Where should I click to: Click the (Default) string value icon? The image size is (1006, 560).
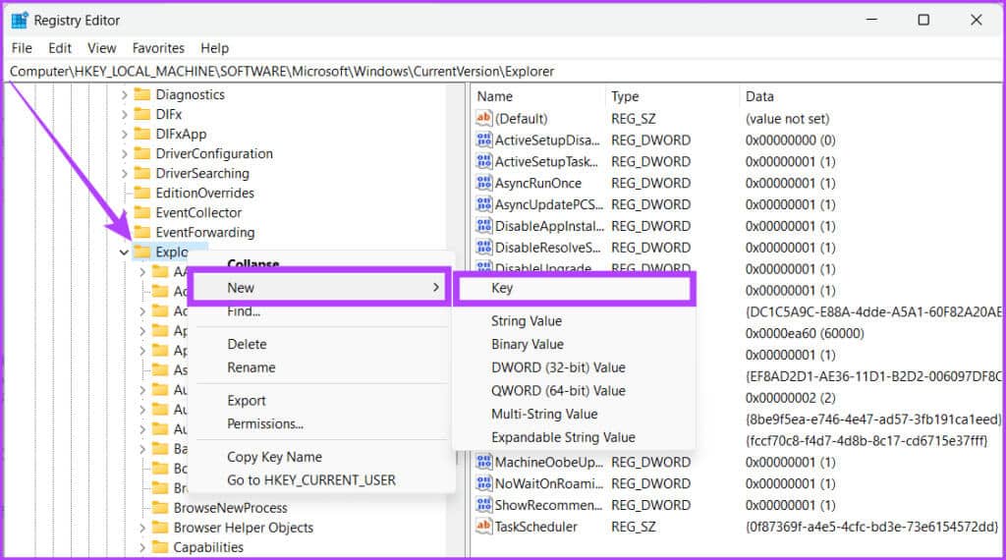[x=483, y=118]
